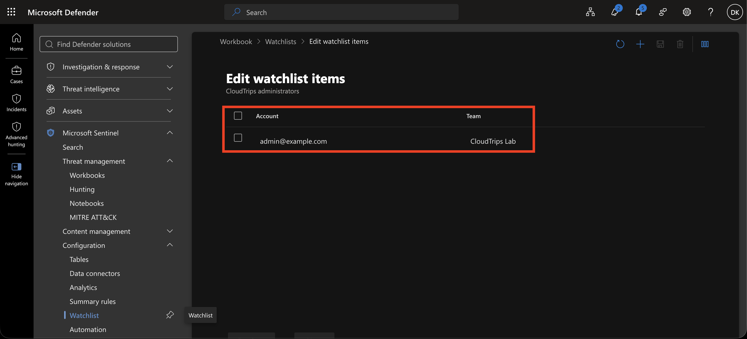This screenshot has width=747, height=339.
Task: Expand Content management chevron
Action: (x=170, y=231)
